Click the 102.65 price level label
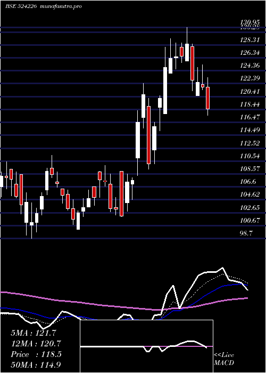This screenshot has width=266, height=373. (x=250, y=208)
